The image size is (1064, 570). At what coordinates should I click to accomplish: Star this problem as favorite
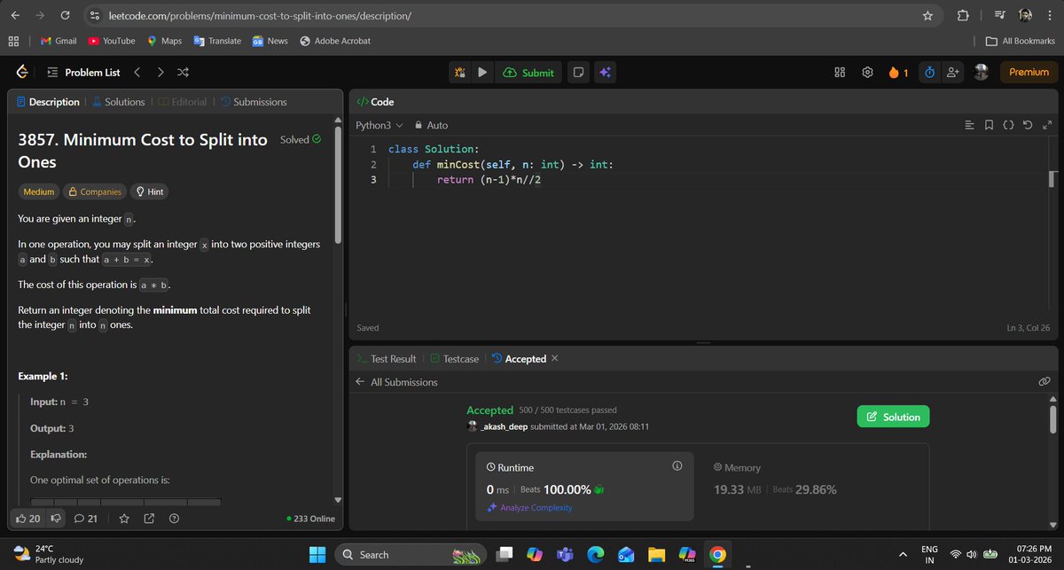point(124,519)
